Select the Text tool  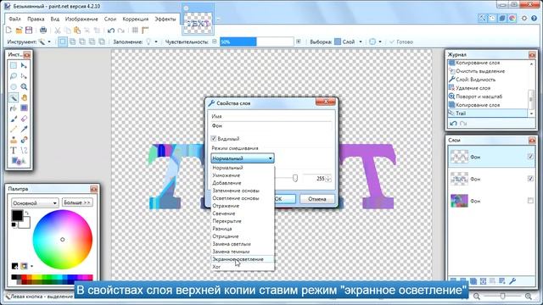(x=14, y=151)
